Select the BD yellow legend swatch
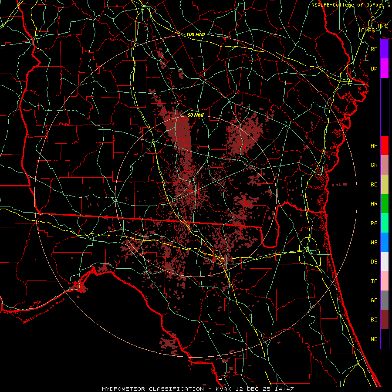This screenshot has height=392, width=392. pos(385,184)
